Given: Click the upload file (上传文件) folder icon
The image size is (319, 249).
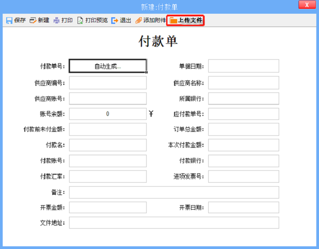Looking at the screenshot, I should click(173, 20).
